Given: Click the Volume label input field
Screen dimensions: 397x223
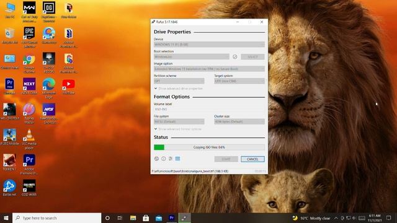Looking at the screenshot, I should click(x=209, y=109).
